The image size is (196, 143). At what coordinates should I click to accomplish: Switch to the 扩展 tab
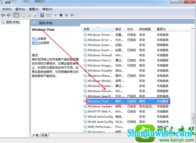tap(35, 135)
